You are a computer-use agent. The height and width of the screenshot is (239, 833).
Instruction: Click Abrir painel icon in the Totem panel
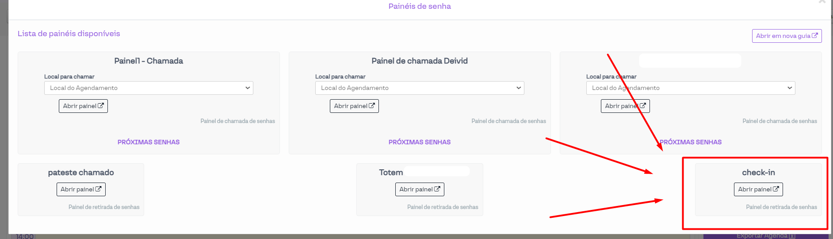(x=437, y=189)
